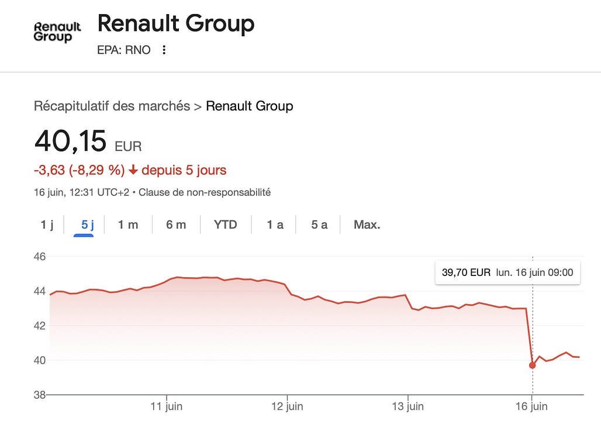Select the 1 a time range
This screenshot has width=601, height=421.
click(x=275, y=225)
